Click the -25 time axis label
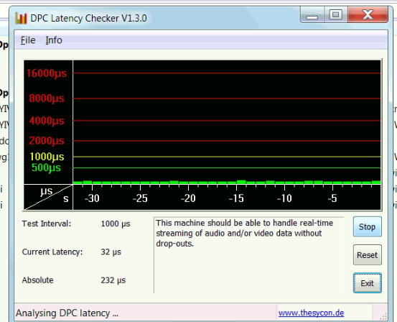 (x=140, y=198)
